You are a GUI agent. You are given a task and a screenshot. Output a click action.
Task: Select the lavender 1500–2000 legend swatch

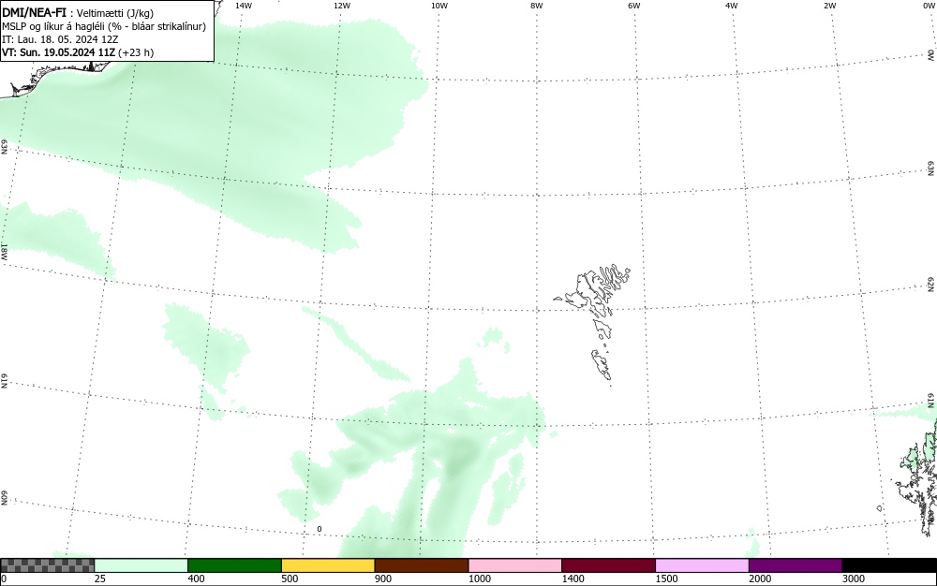coord(702,565)
